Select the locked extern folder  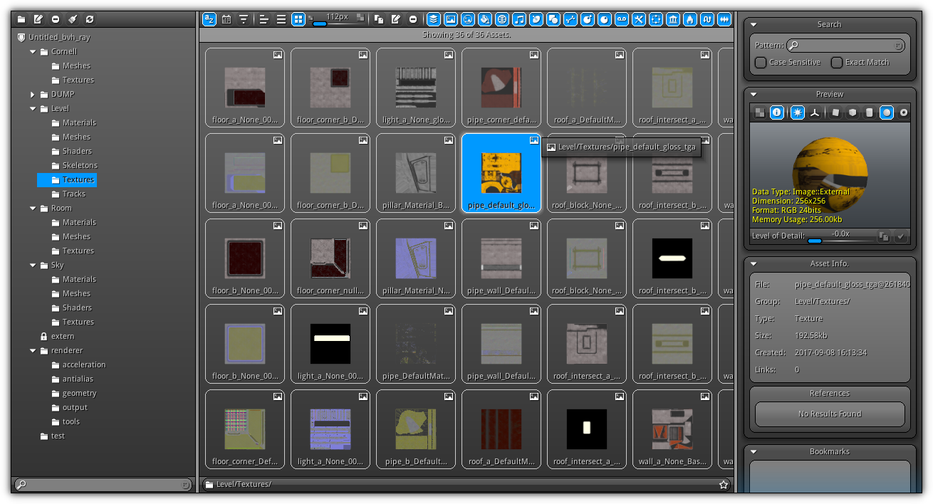(x=57, y=336)
